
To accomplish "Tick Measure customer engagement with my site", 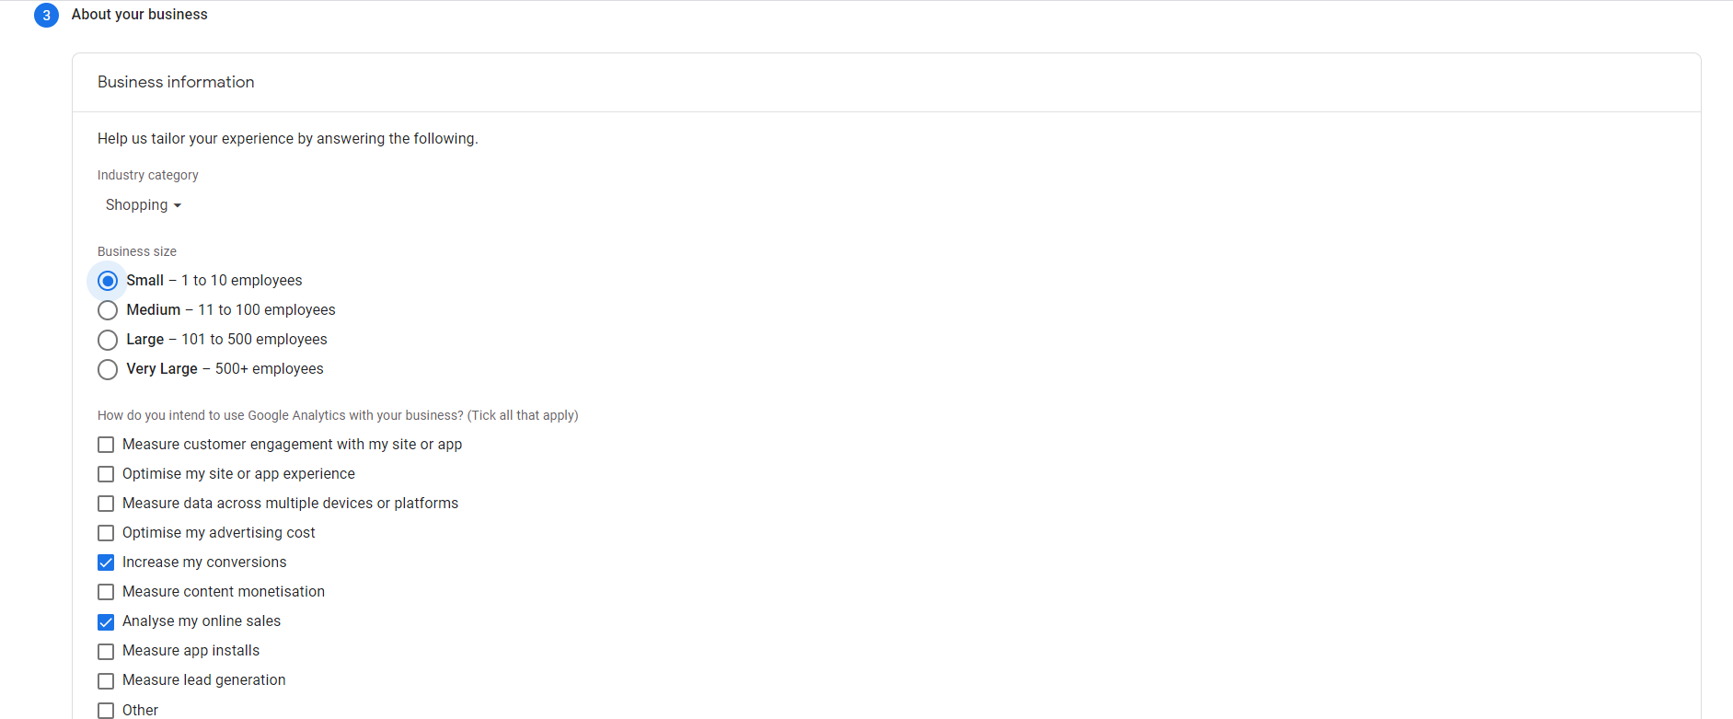I will click(x=106, y=445).
